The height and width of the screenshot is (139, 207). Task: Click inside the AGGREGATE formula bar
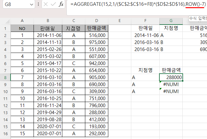point(137,8)
